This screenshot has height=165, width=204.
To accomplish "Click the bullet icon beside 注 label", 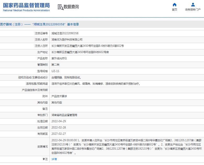I will [x=44, y=159].
